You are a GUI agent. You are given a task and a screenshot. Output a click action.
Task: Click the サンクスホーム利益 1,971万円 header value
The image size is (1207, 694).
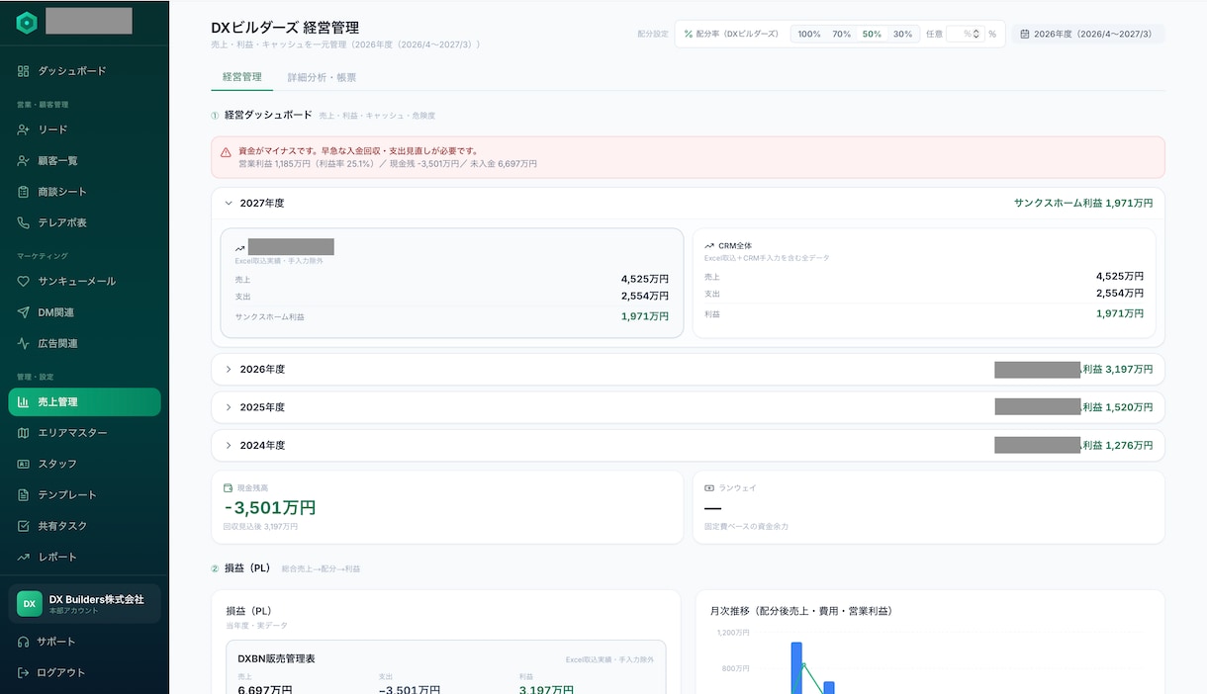click(1083, 203)
